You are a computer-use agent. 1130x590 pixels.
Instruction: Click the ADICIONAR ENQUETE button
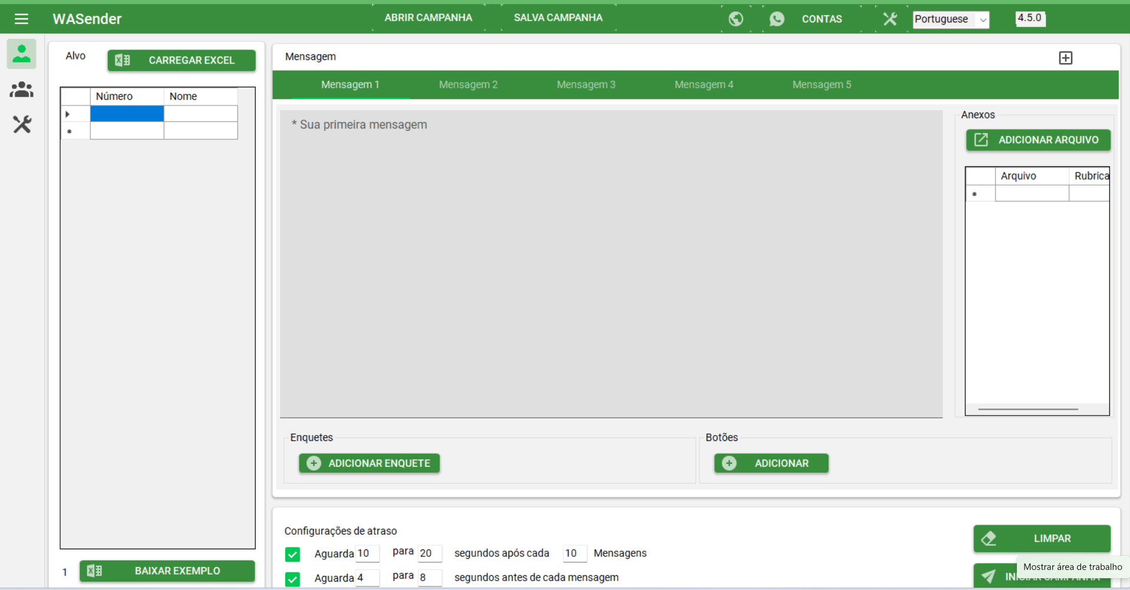click(x=369, y=463)
